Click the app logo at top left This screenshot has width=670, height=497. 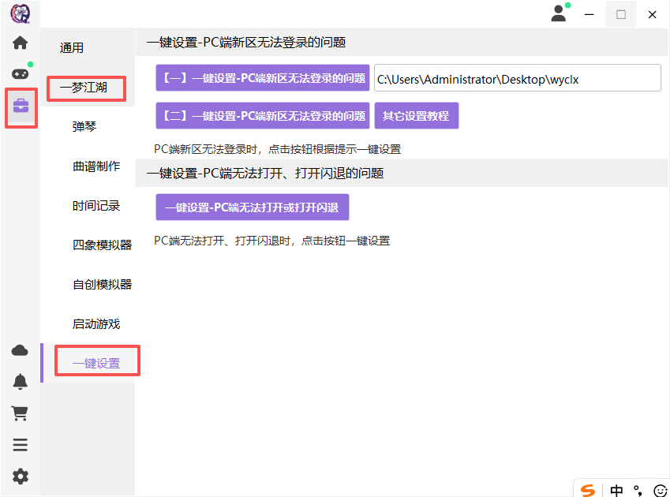20,13
